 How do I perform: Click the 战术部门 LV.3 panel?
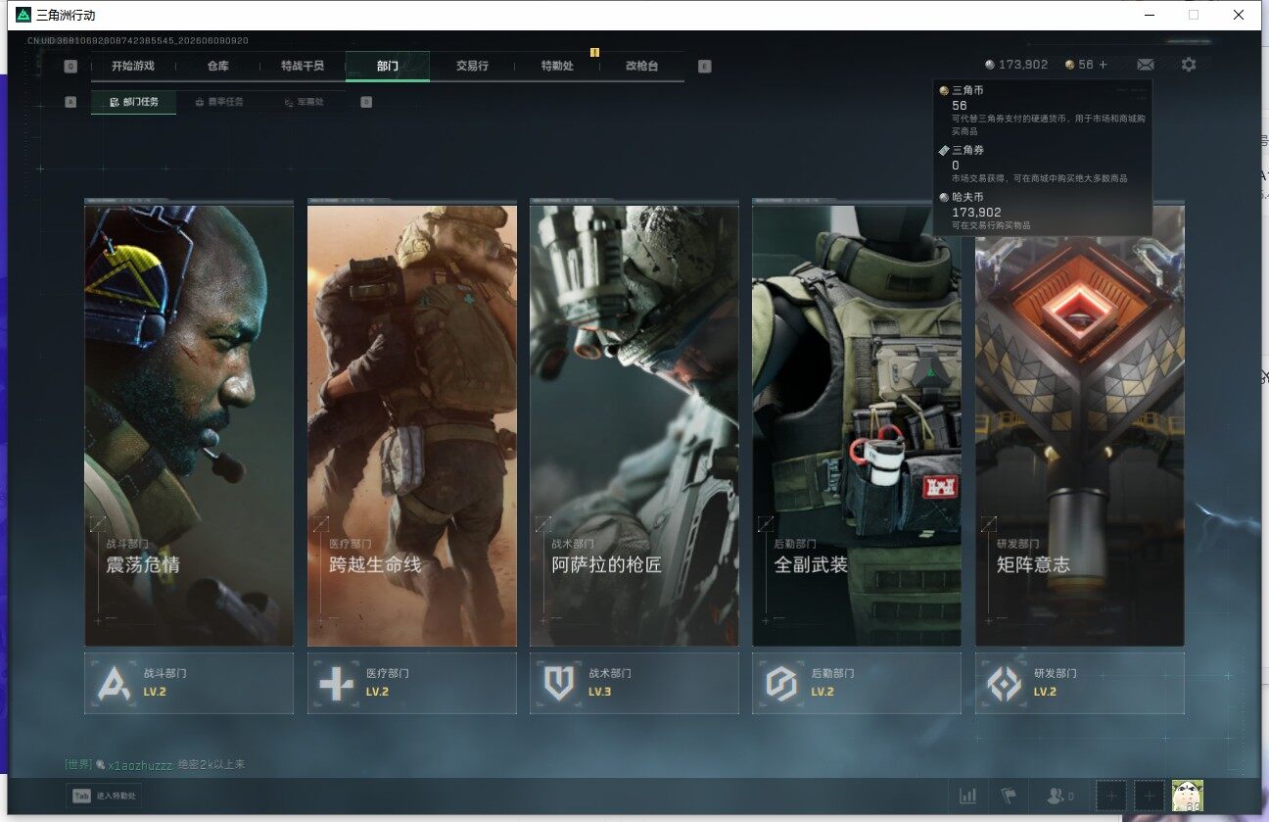[x=634, y=683]
